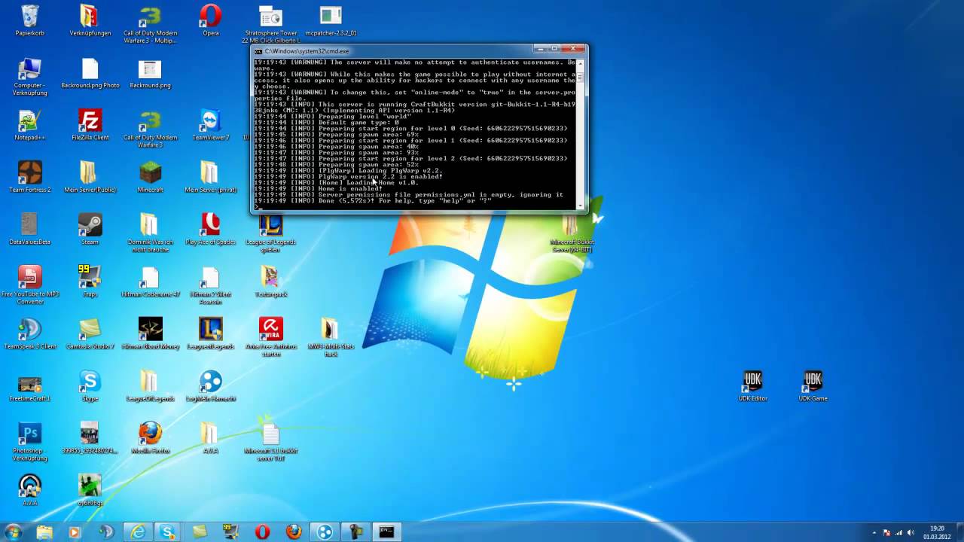Open Opera from the taskbar

tap(262, 531)
